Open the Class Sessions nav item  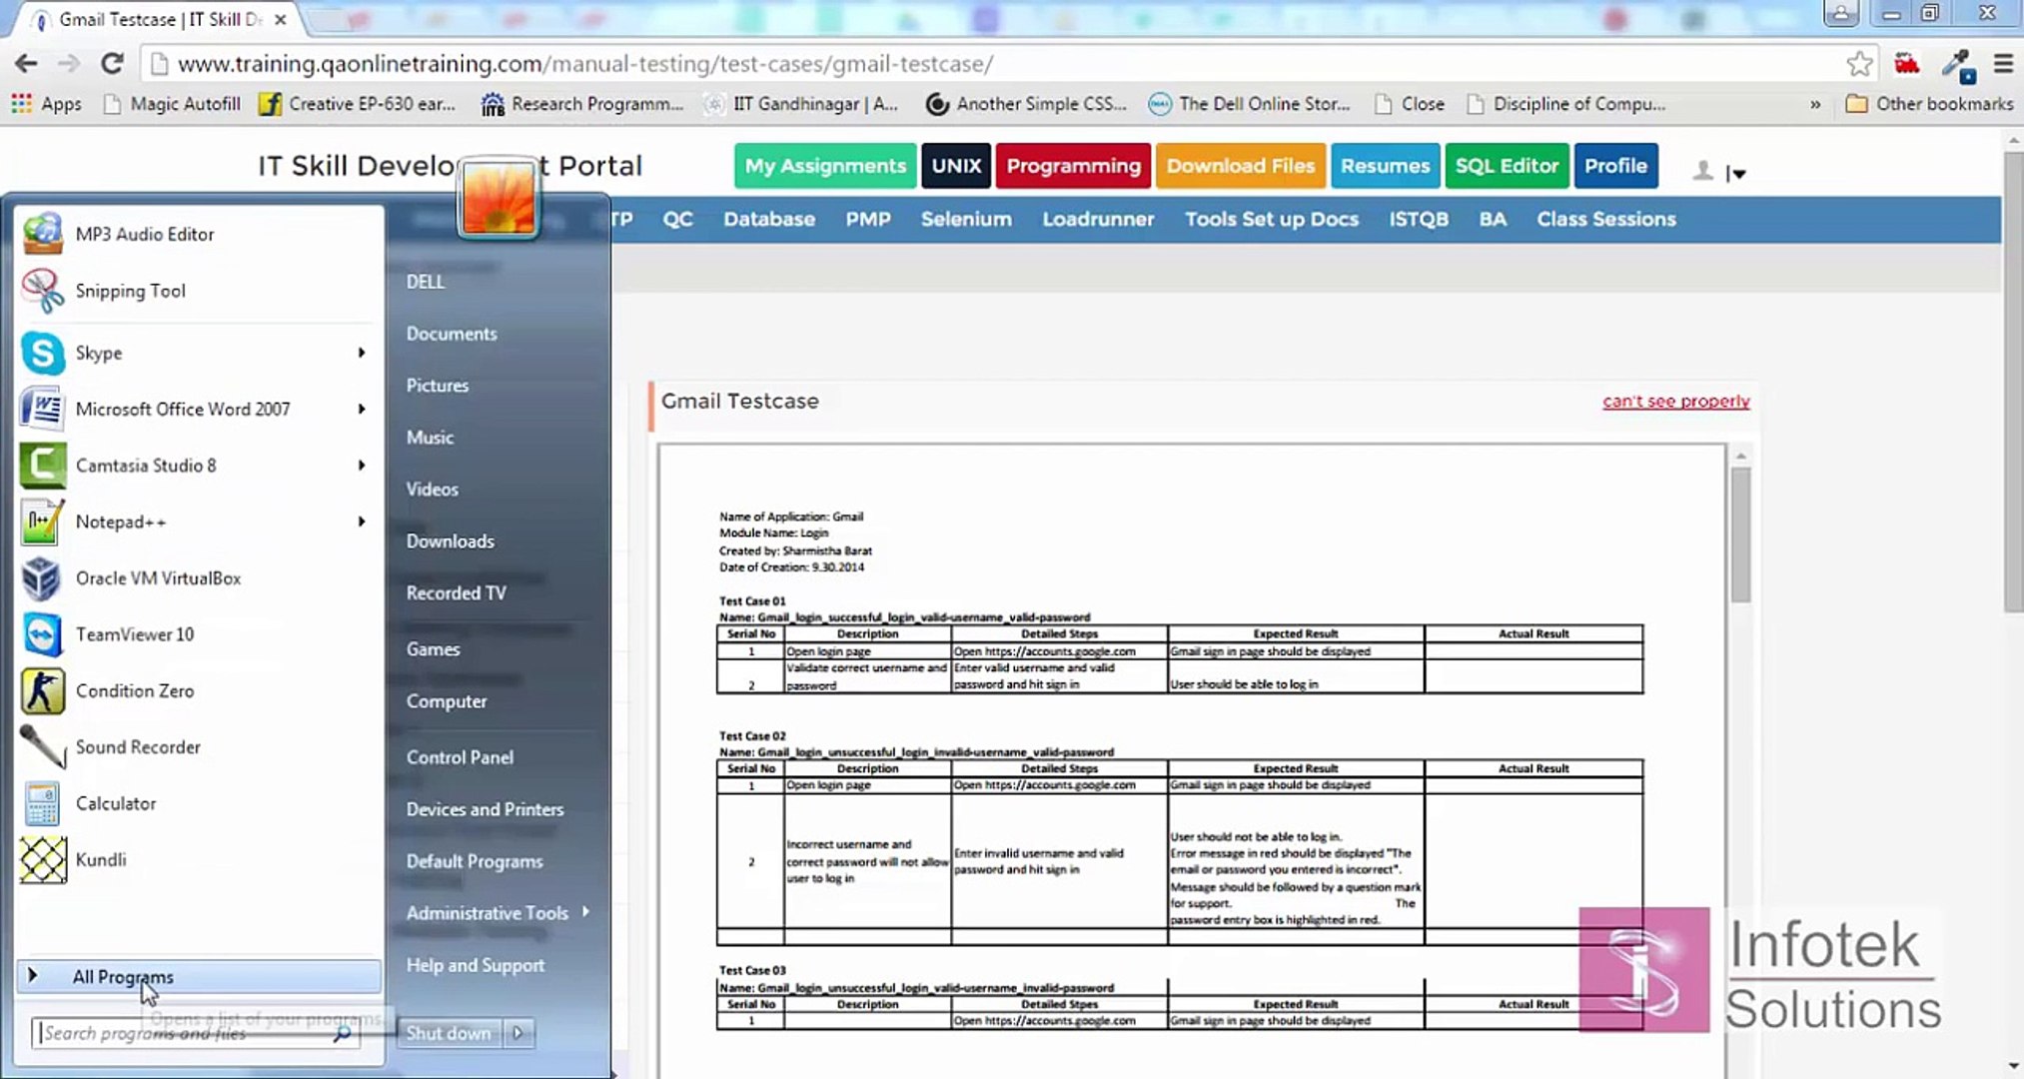click(1605, 219)
